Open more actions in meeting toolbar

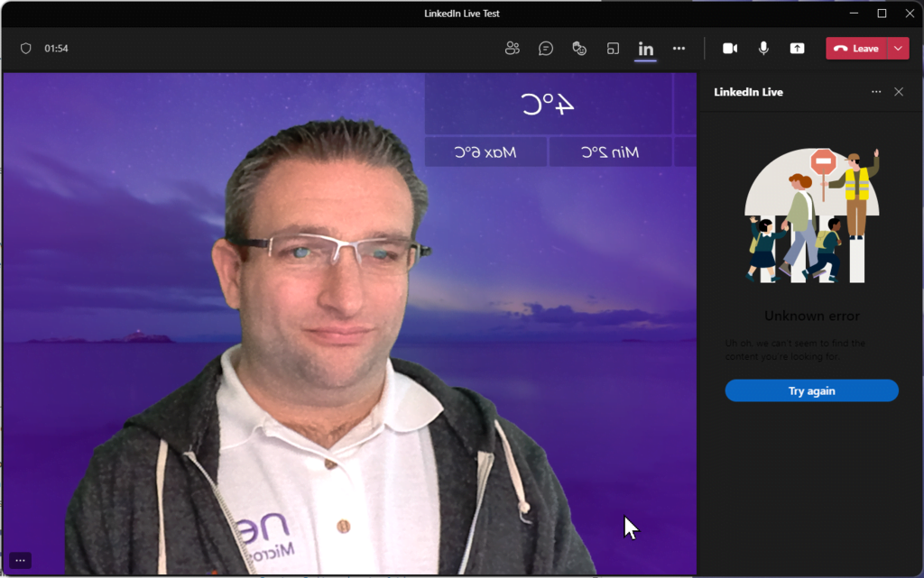pos(679,49)
